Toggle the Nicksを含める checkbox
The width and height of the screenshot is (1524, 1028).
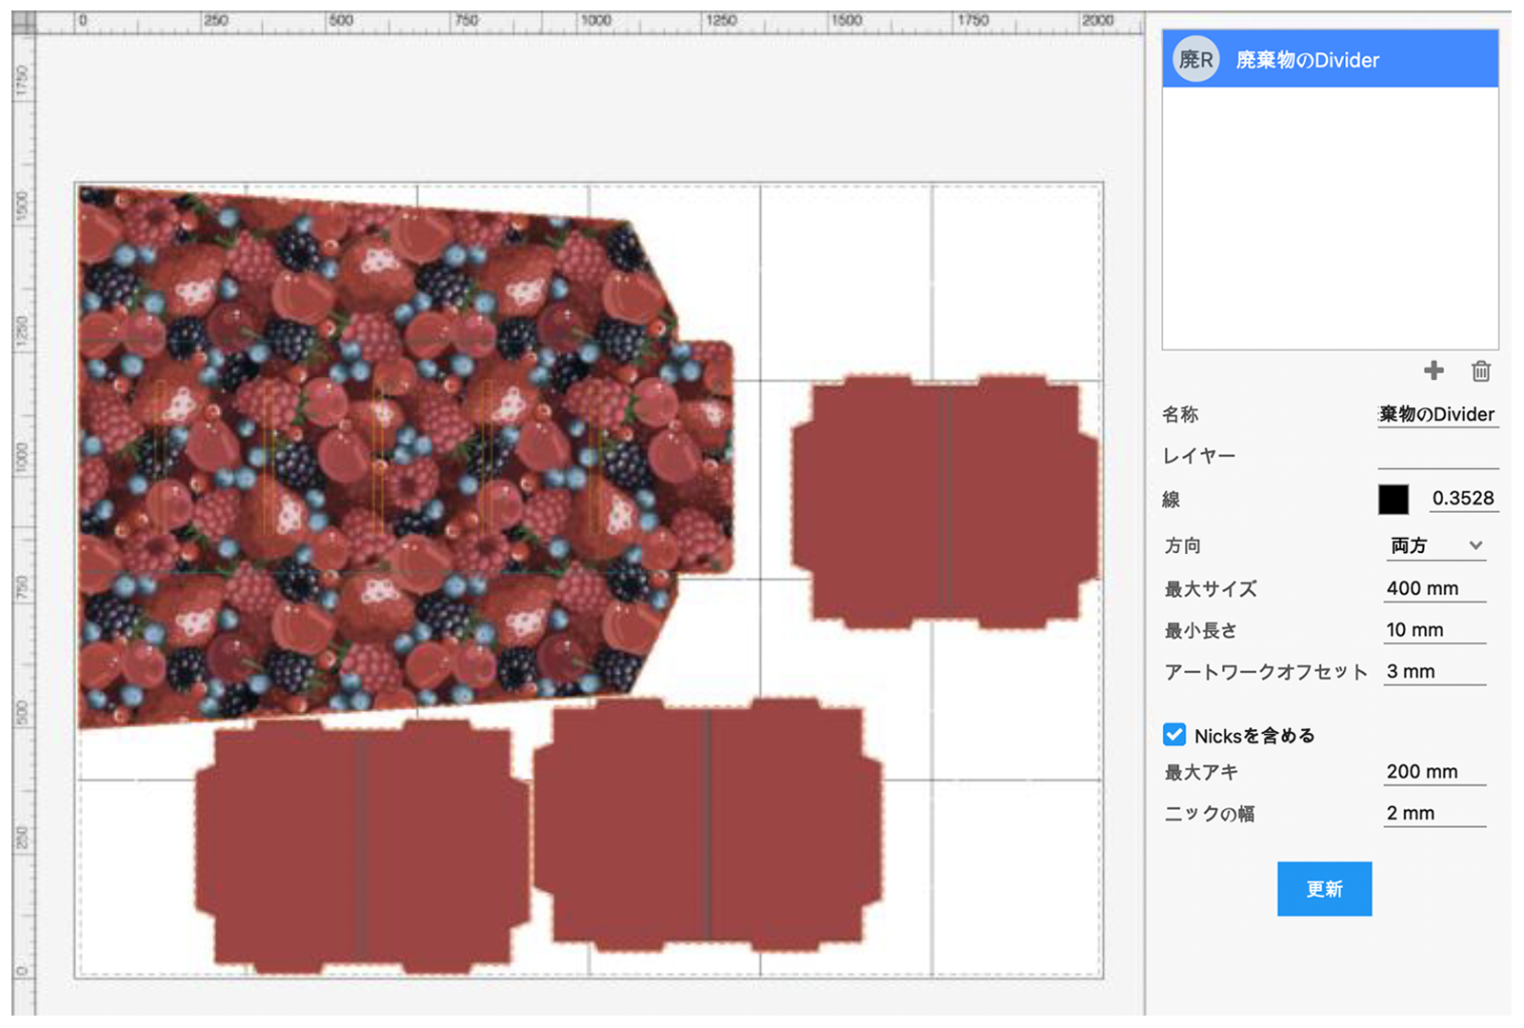click(1174, 735)
